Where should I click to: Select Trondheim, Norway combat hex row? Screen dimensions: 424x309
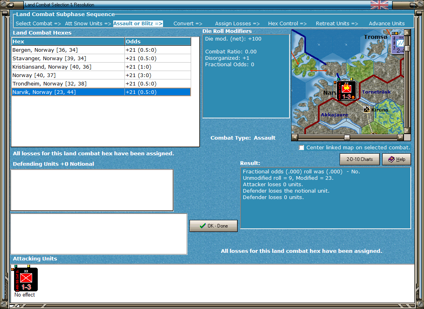[101, 83]
